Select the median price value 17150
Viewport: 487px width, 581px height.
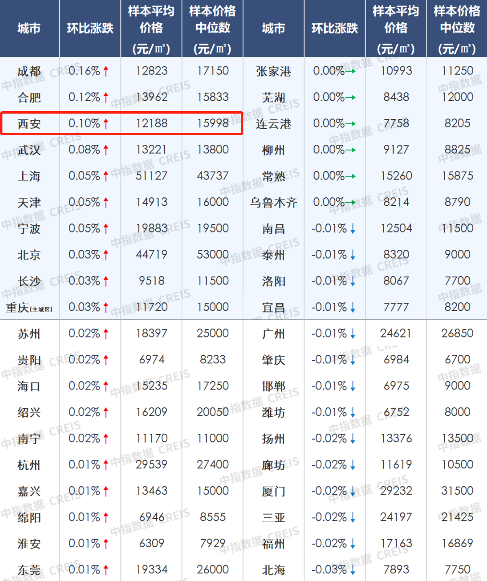tap(213, 71)
